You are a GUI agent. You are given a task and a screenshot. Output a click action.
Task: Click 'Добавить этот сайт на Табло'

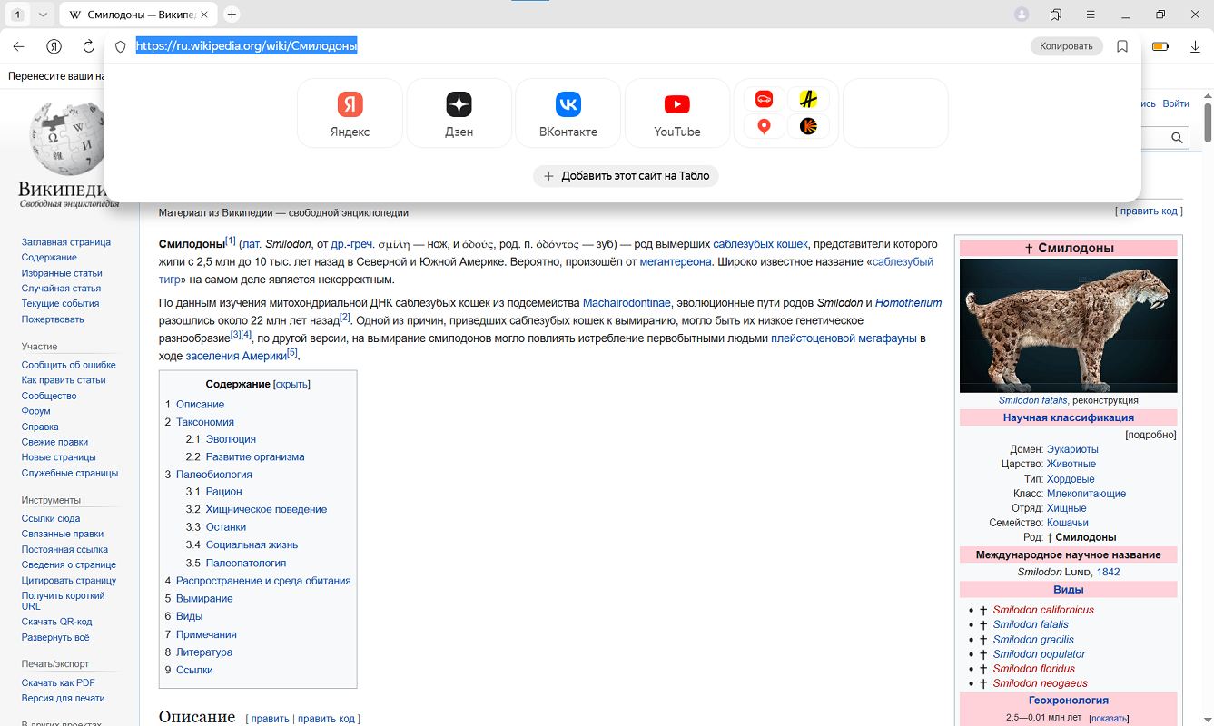coord(626,176)
